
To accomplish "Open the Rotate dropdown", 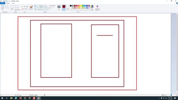I will (x=18, y=10).
